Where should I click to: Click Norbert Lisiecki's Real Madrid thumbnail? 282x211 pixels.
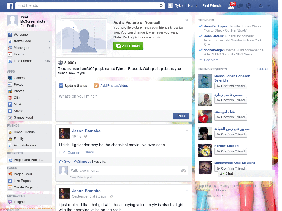click(x=205, y=151)
